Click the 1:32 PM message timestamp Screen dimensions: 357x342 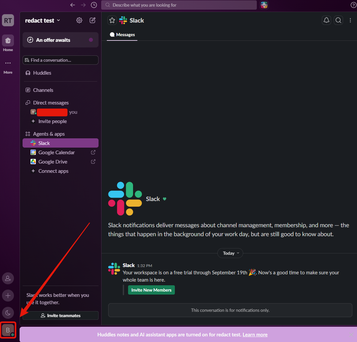click(145, 266)
